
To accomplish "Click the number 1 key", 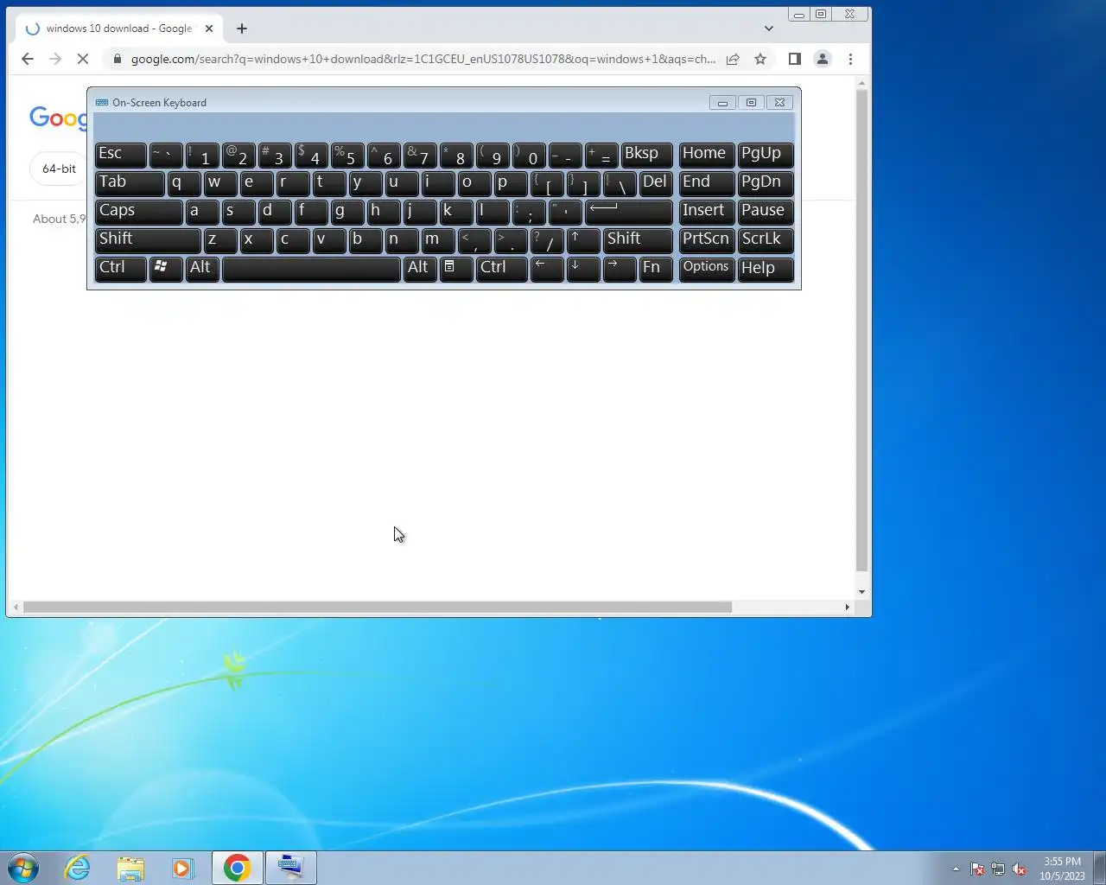I will click(x=202, y=155).
